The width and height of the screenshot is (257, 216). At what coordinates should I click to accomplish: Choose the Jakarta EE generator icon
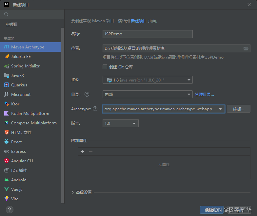pos(7,56)
